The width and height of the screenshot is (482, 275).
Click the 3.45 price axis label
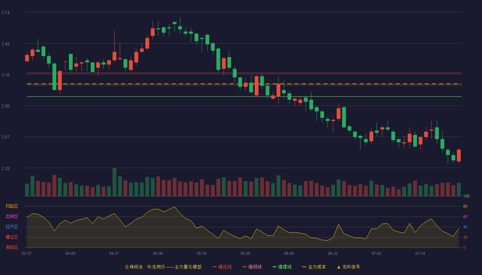coord(6,44)
